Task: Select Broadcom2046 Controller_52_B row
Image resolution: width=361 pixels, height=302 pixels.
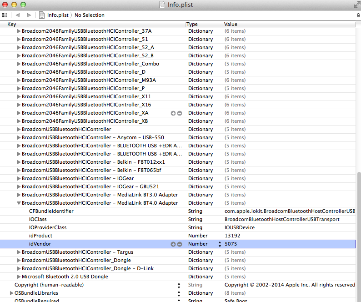Action: point(87,56)
